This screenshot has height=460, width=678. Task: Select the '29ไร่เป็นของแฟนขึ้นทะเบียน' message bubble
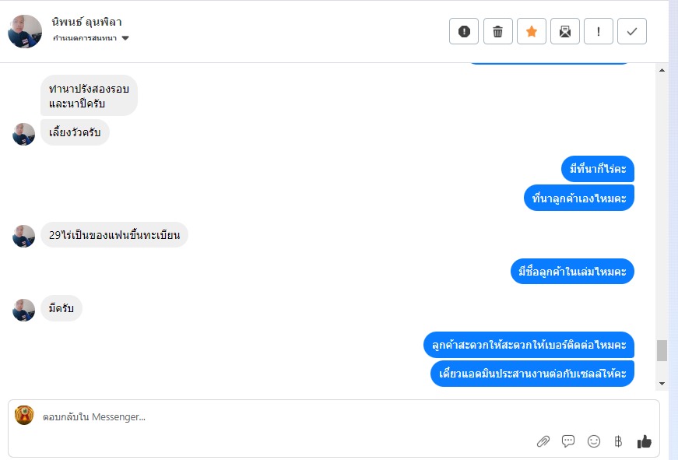[x=114, y=235]
